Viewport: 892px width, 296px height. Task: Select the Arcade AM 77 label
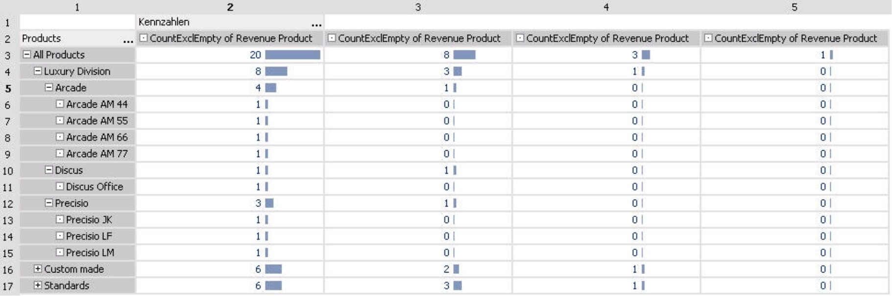click(x=97, y=153)
